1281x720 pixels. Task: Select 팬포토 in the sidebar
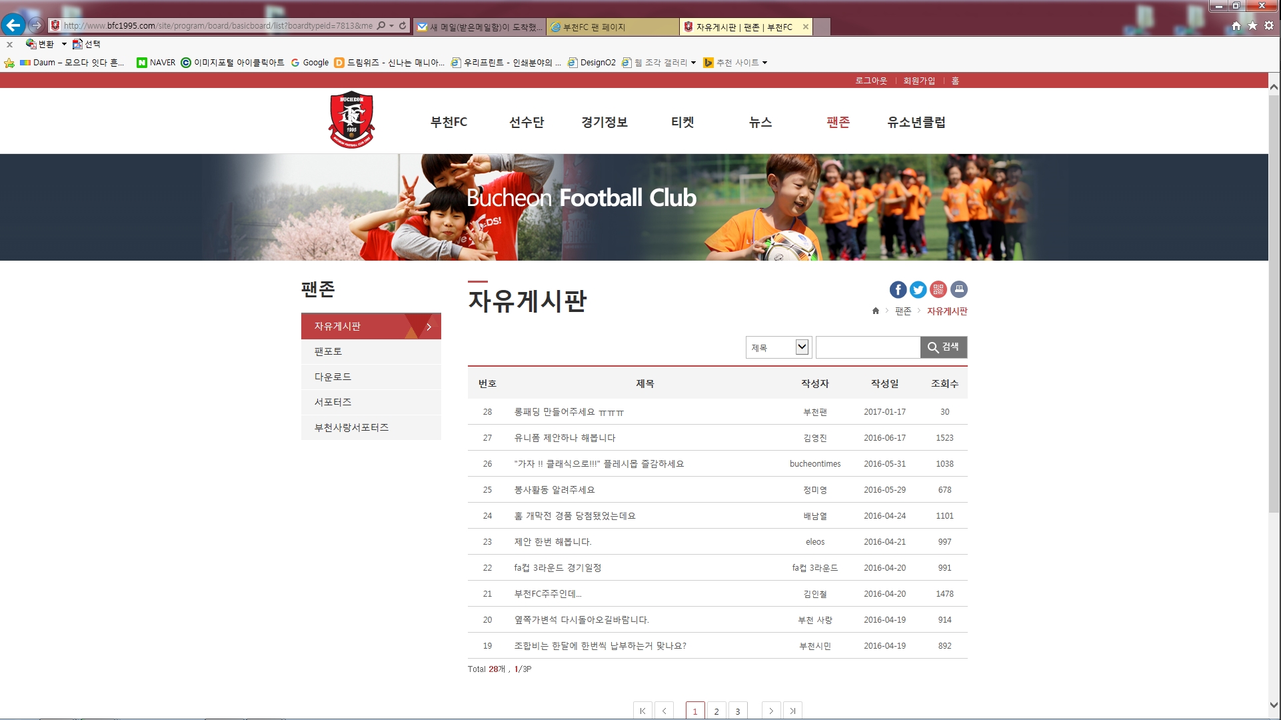(x=328, y=351)
